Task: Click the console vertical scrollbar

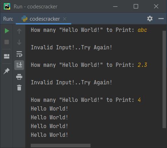Action: tap(164, 79)
